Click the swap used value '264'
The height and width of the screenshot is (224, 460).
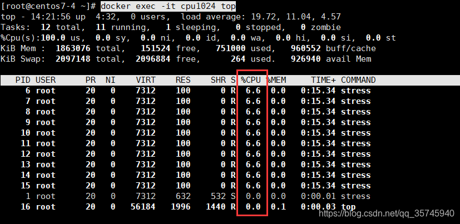click(238, 59)
